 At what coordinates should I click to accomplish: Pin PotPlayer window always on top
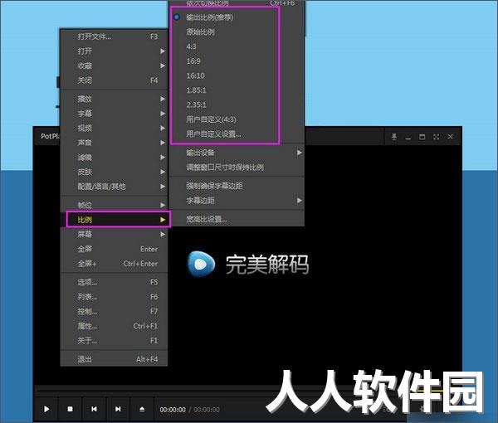tap(394, 137)
